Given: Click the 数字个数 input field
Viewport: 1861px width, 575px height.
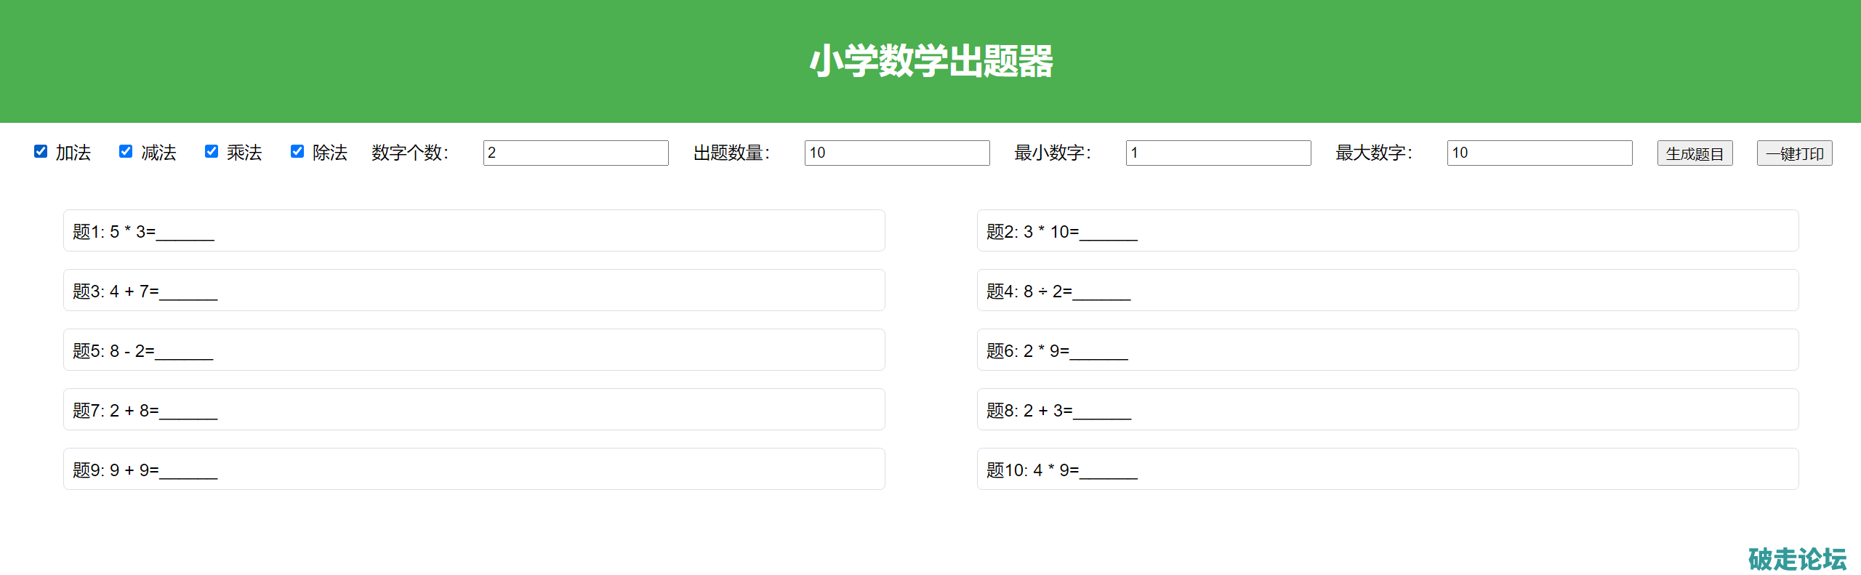Looking at the screenshot, I should (x=575, y=153).
